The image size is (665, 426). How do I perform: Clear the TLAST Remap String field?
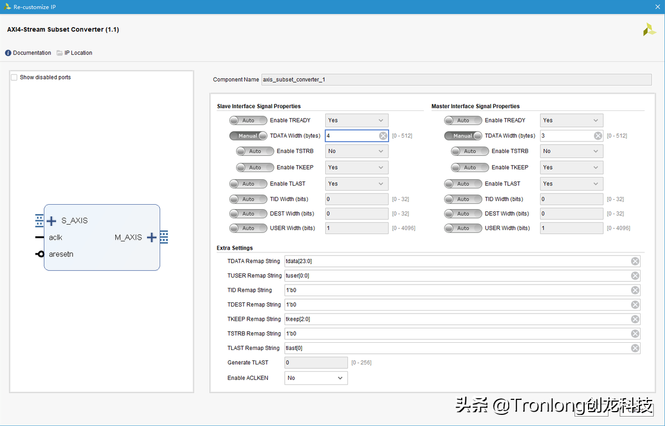[635, 348]
